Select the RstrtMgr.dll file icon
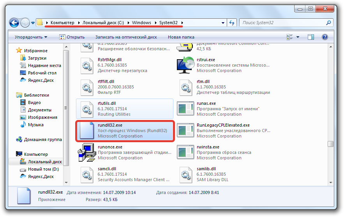The image size is (344, 217). (87, 65)
